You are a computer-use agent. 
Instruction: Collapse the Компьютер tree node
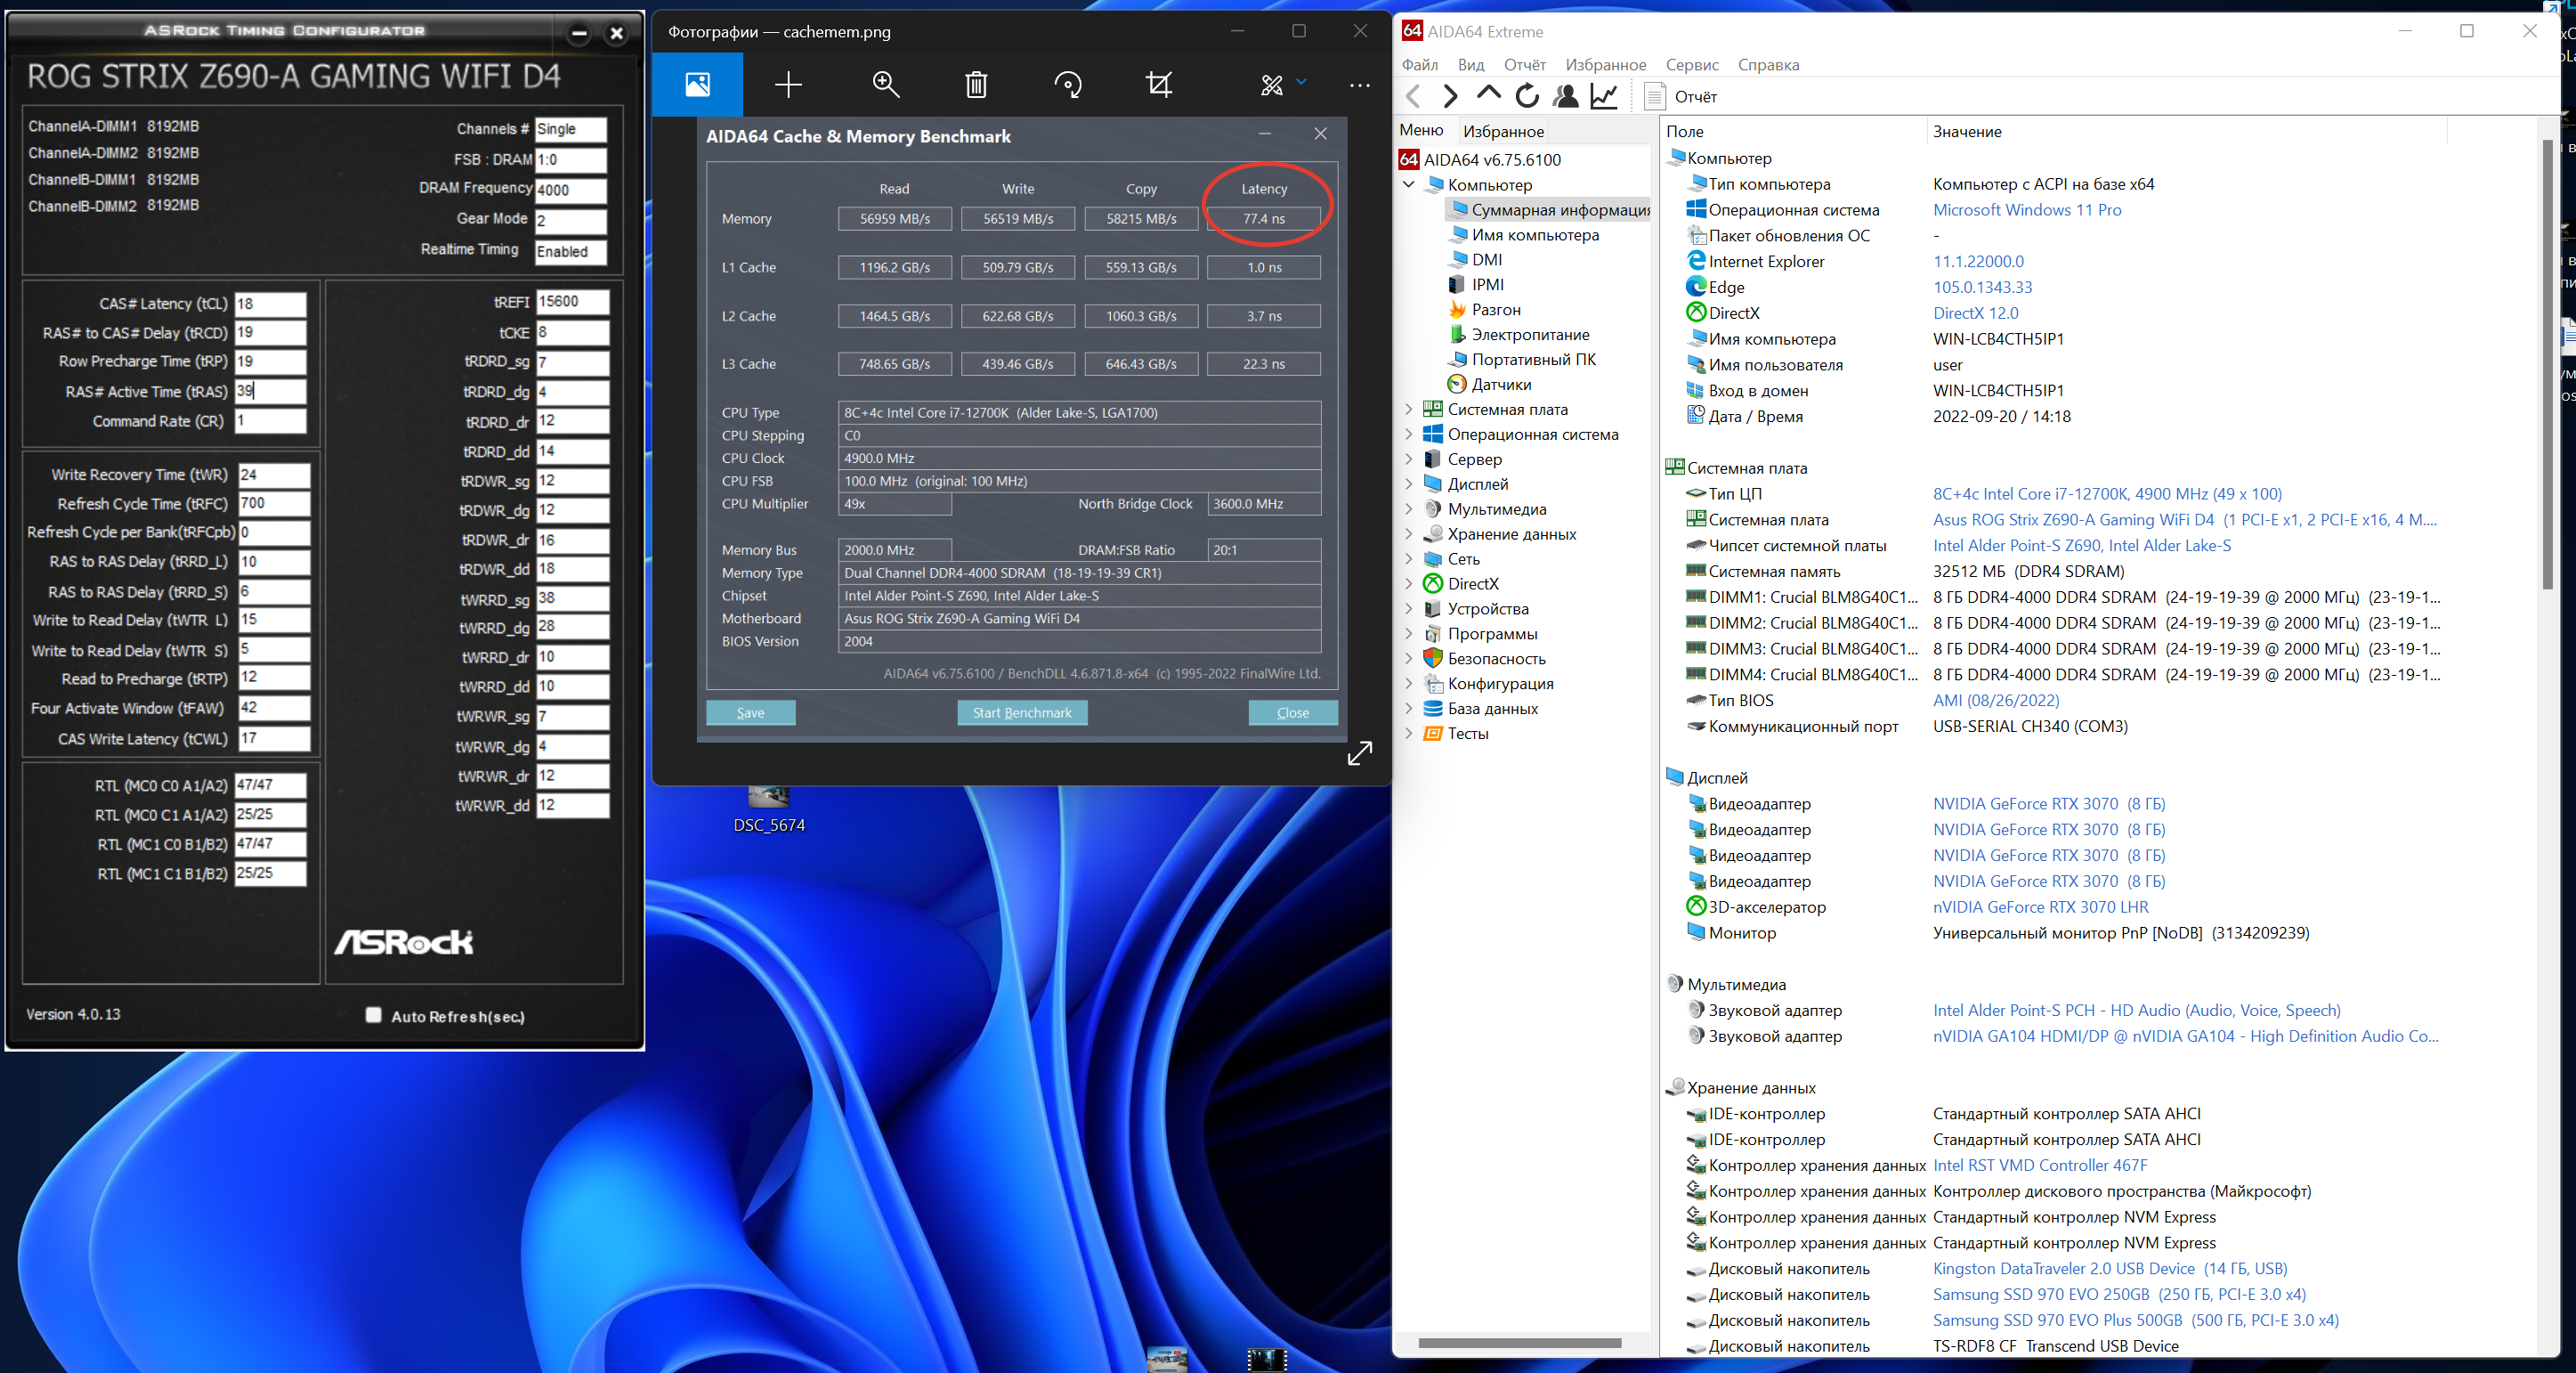pyautogui.click(x=1409, y=184)
